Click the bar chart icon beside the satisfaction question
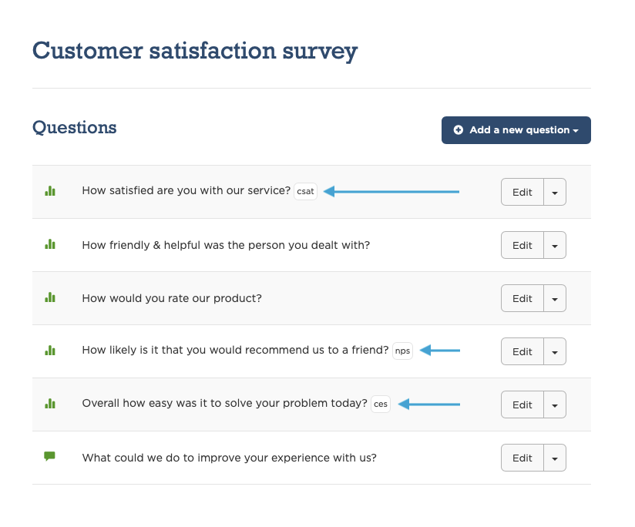Image resolution: width=635 pixels, height=527 pixels. tap(51, 190)
